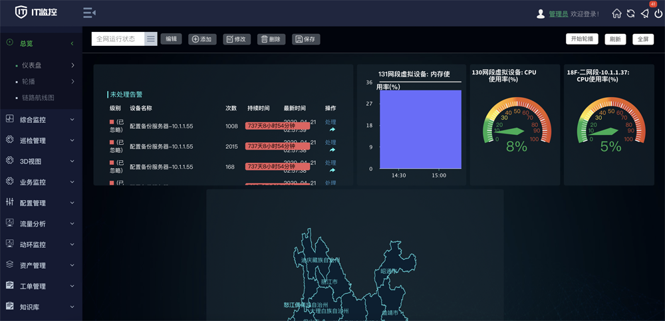Screen dimensions: 665x321
Task: Click the purple memory usage chart area
Action: [x=420, y=130]
